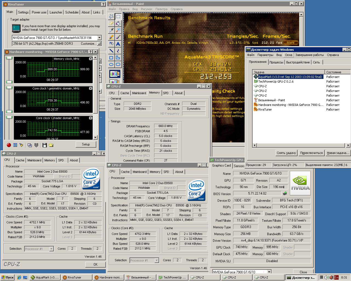Open the Paint Рисунок menu

pyautogui.click(x=146, y=9)
